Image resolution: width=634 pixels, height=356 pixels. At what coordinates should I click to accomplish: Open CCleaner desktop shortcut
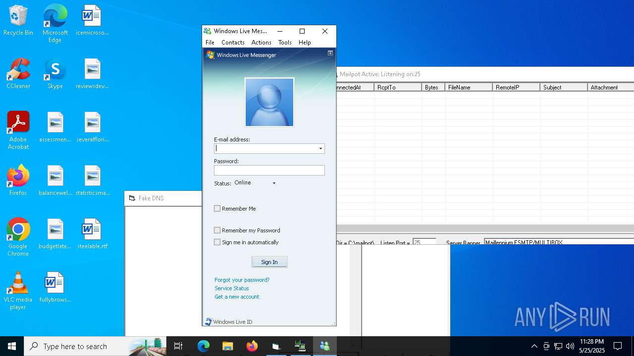(18, 74)
